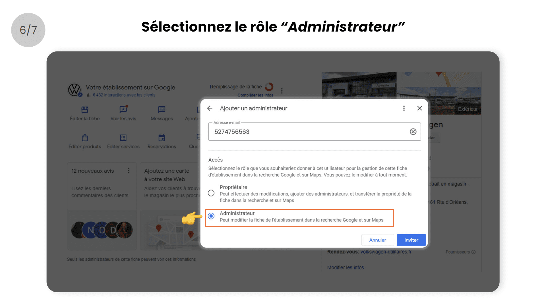Screen dimensions: 546x307
Task: Clear the email address field
Action: 413,132
